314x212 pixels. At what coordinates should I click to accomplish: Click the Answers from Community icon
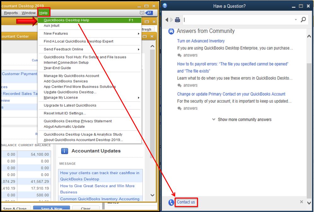tap(171, 31)
